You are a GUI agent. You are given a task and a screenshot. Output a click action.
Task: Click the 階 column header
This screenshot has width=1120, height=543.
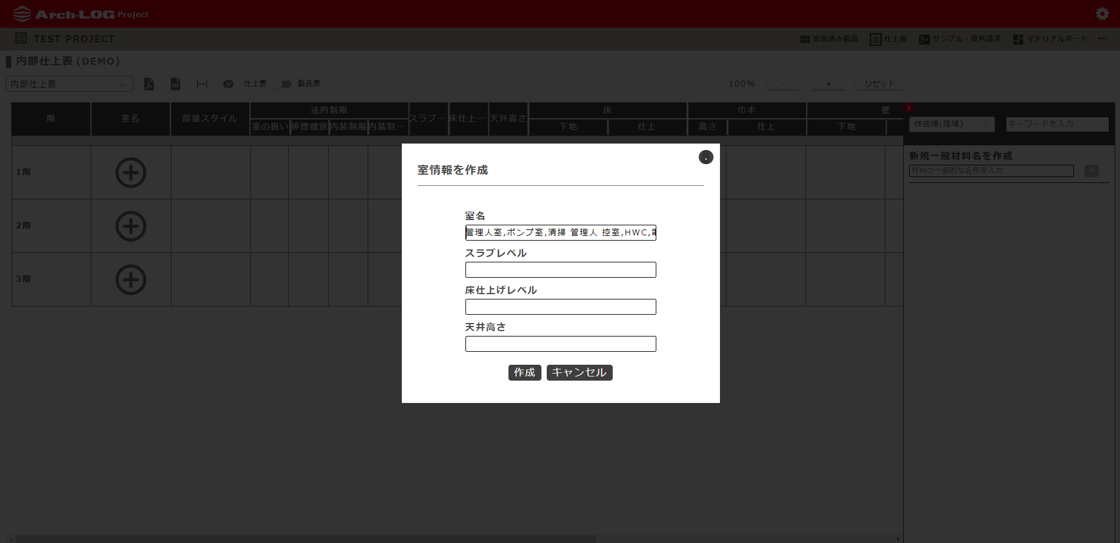point(51,119)
